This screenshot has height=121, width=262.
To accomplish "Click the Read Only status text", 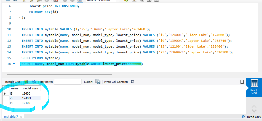I will (x=254, y=117).
